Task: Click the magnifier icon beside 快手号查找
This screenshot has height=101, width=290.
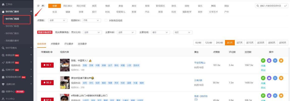Action: (x=3, y=48)
